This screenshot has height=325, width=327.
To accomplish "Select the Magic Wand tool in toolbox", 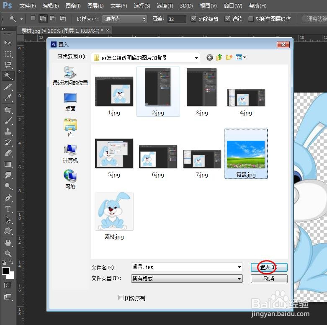I will (8, 76).
